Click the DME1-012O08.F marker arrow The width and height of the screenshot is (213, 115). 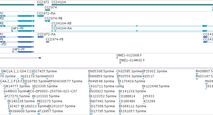coord(117,58)
